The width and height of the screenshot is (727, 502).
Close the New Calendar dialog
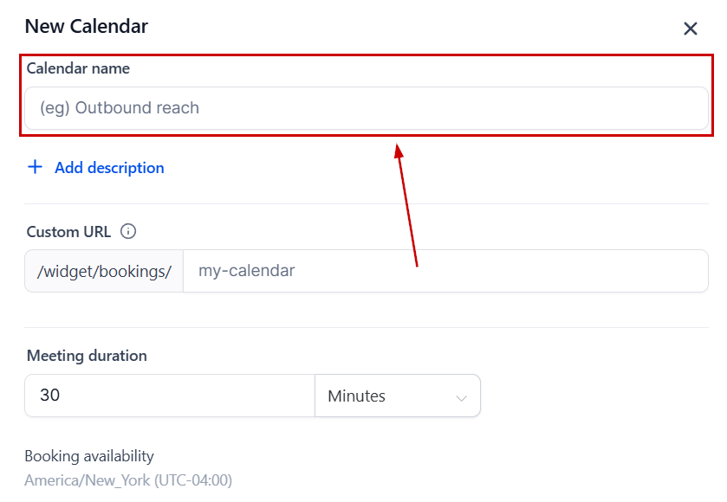[691, 29]
